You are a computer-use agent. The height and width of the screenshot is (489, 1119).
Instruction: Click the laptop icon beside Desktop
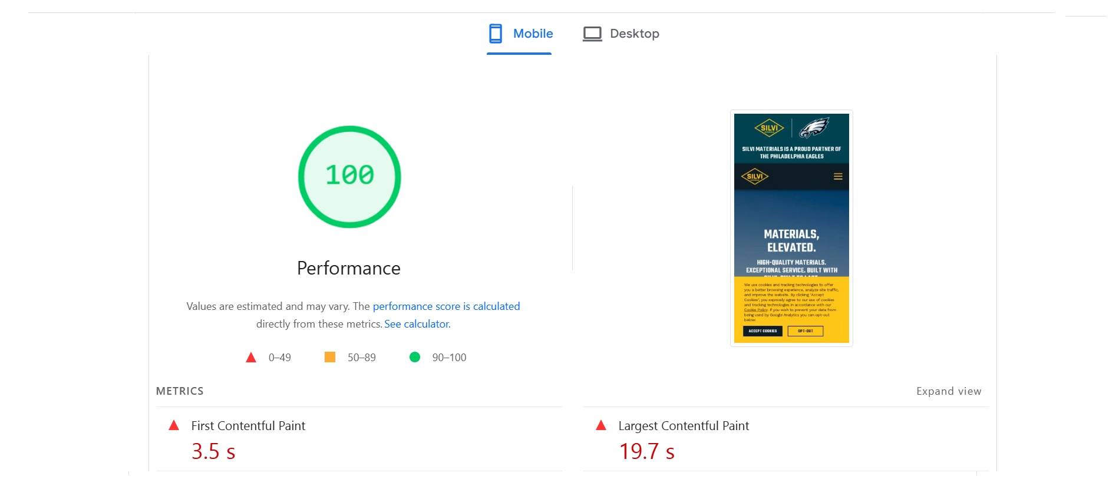coord(592,34)
